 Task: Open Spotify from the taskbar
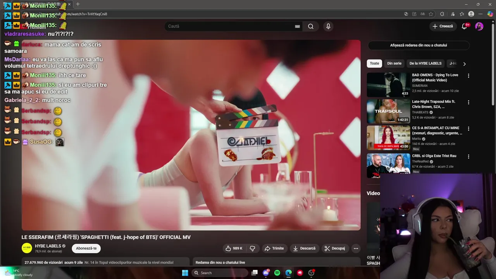click(x=277, y=273)
